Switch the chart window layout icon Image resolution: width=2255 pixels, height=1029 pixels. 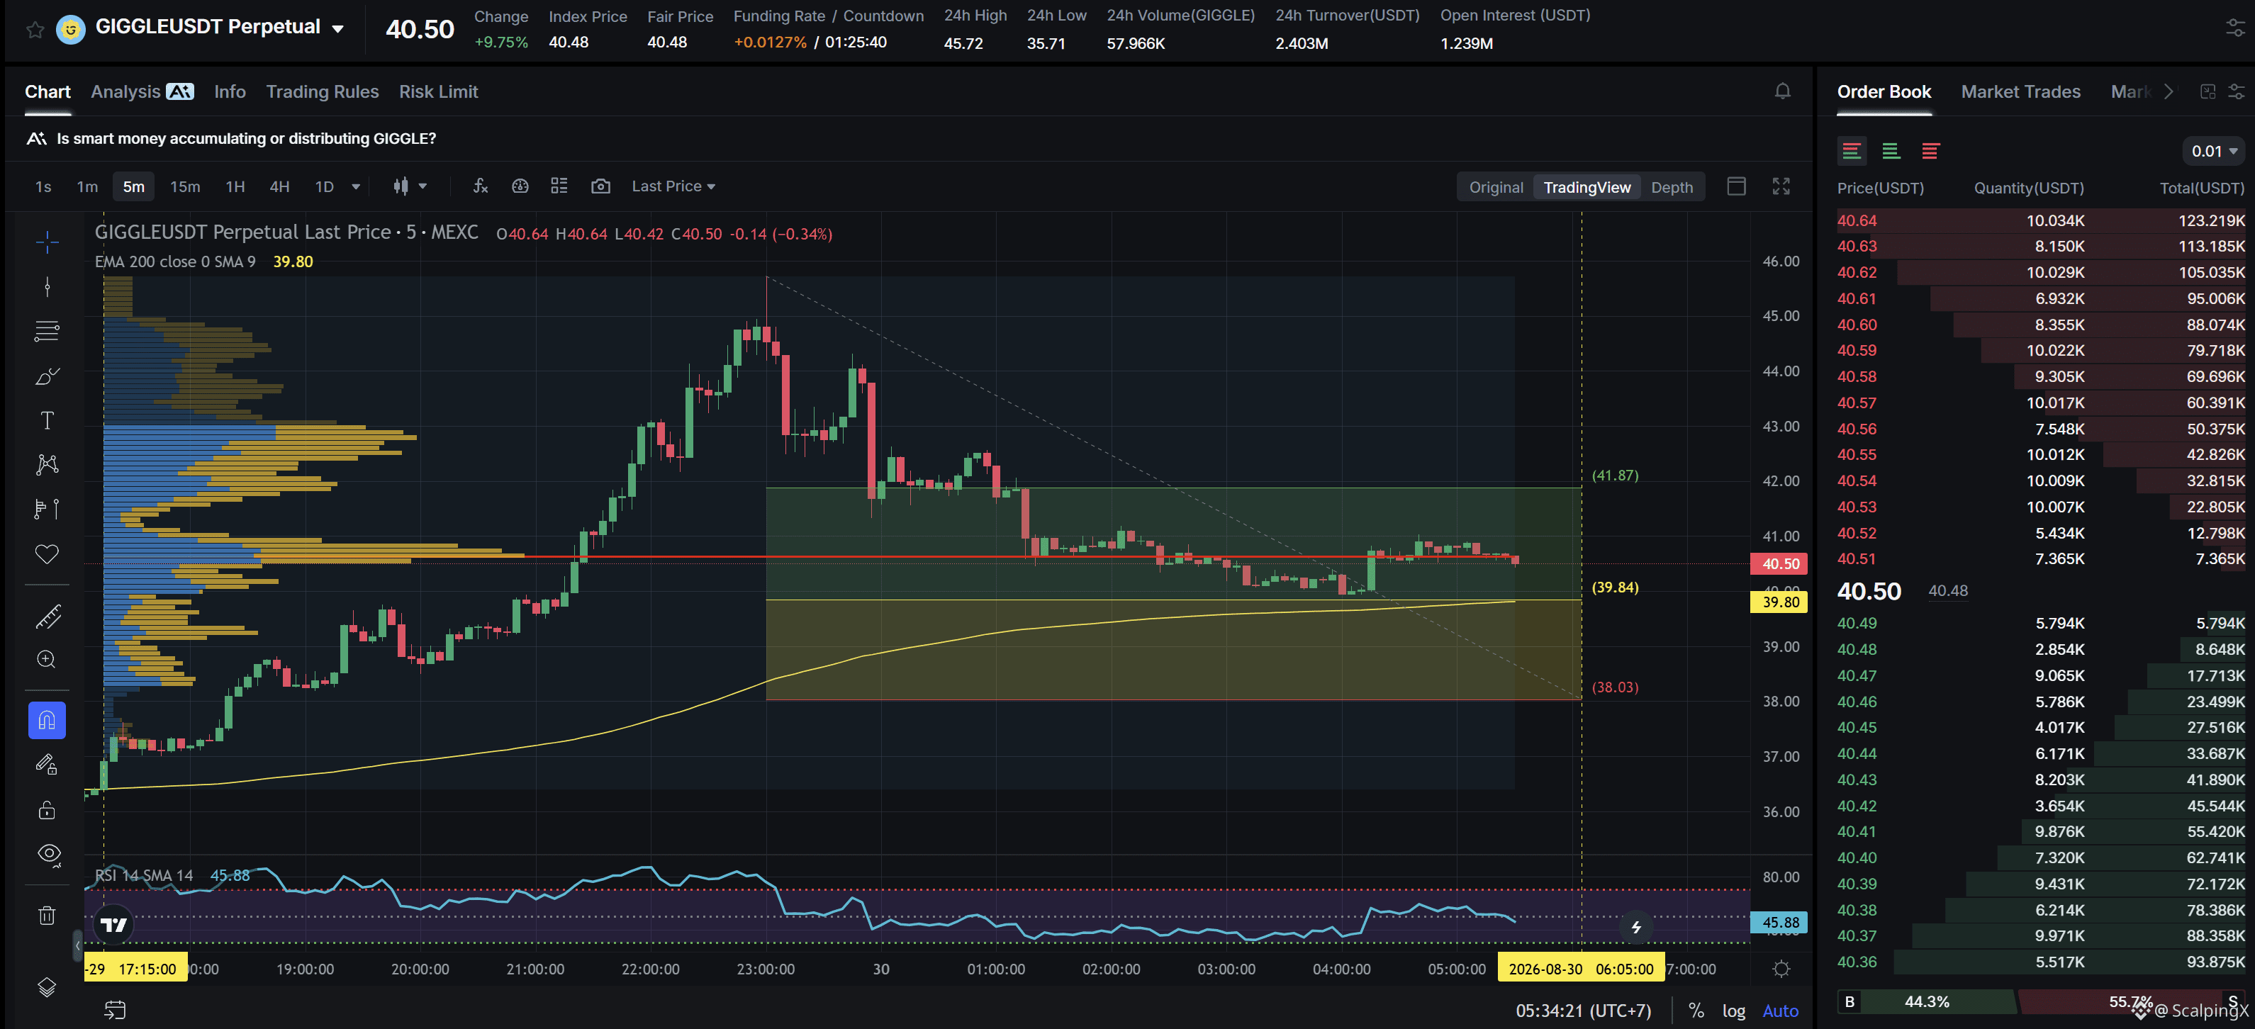[x=1737, y=186]
